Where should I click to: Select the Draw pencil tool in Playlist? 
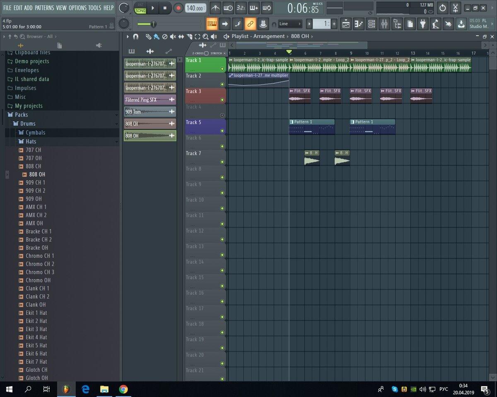(148, 36)
